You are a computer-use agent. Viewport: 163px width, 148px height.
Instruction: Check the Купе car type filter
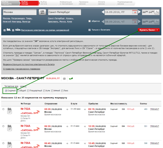coord(44,90)
